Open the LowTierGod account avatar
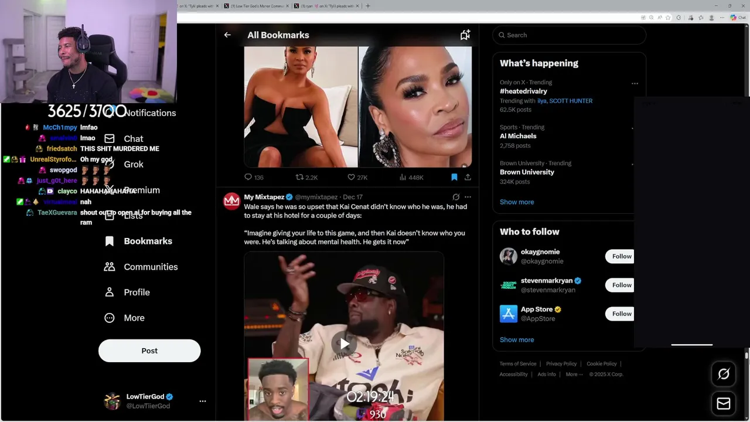Screen dimensions: 750x422 (x=112, y=401)
